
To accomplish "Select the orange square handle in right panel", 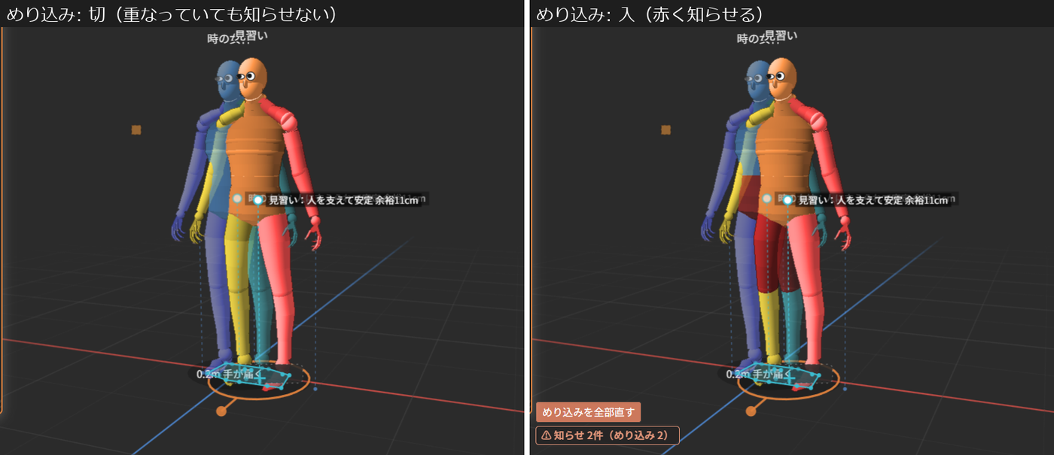I will tap(666, 130).
